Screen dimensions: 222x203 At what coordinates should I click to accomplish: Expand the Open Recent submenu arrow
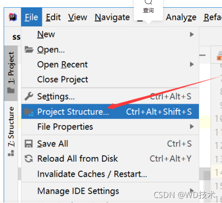pyautogui.click(x=192, y=64)
